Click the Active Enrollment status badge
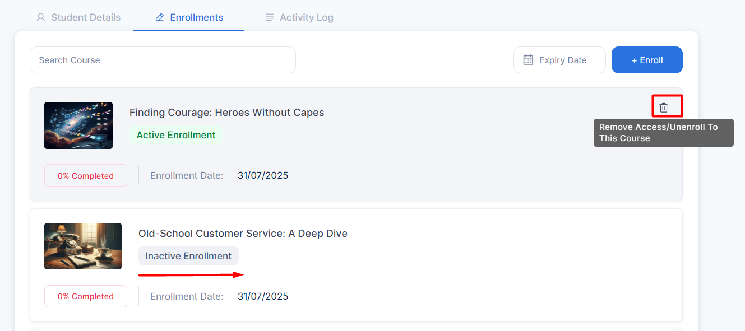This screenshot has height=331, width=745. [x=176, y=135]
